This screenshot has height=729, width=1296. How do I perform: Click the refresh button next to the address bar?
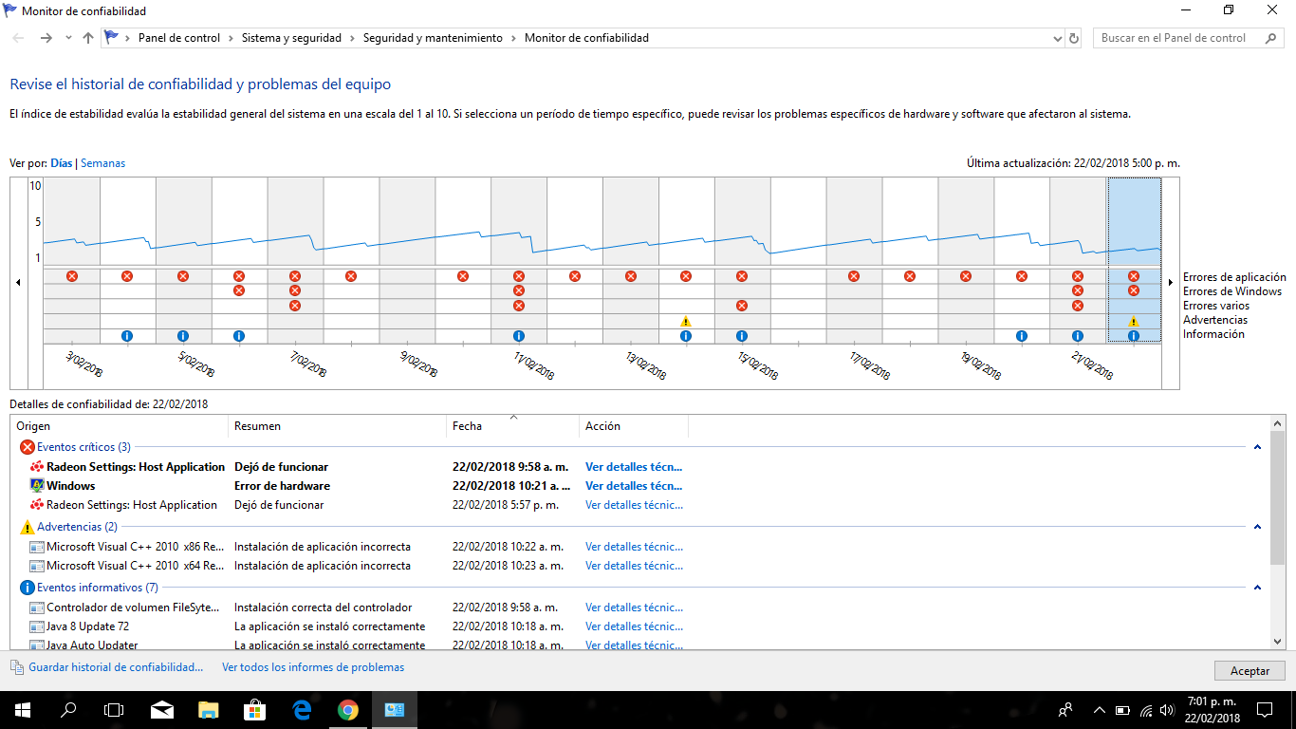point(1074,38)
